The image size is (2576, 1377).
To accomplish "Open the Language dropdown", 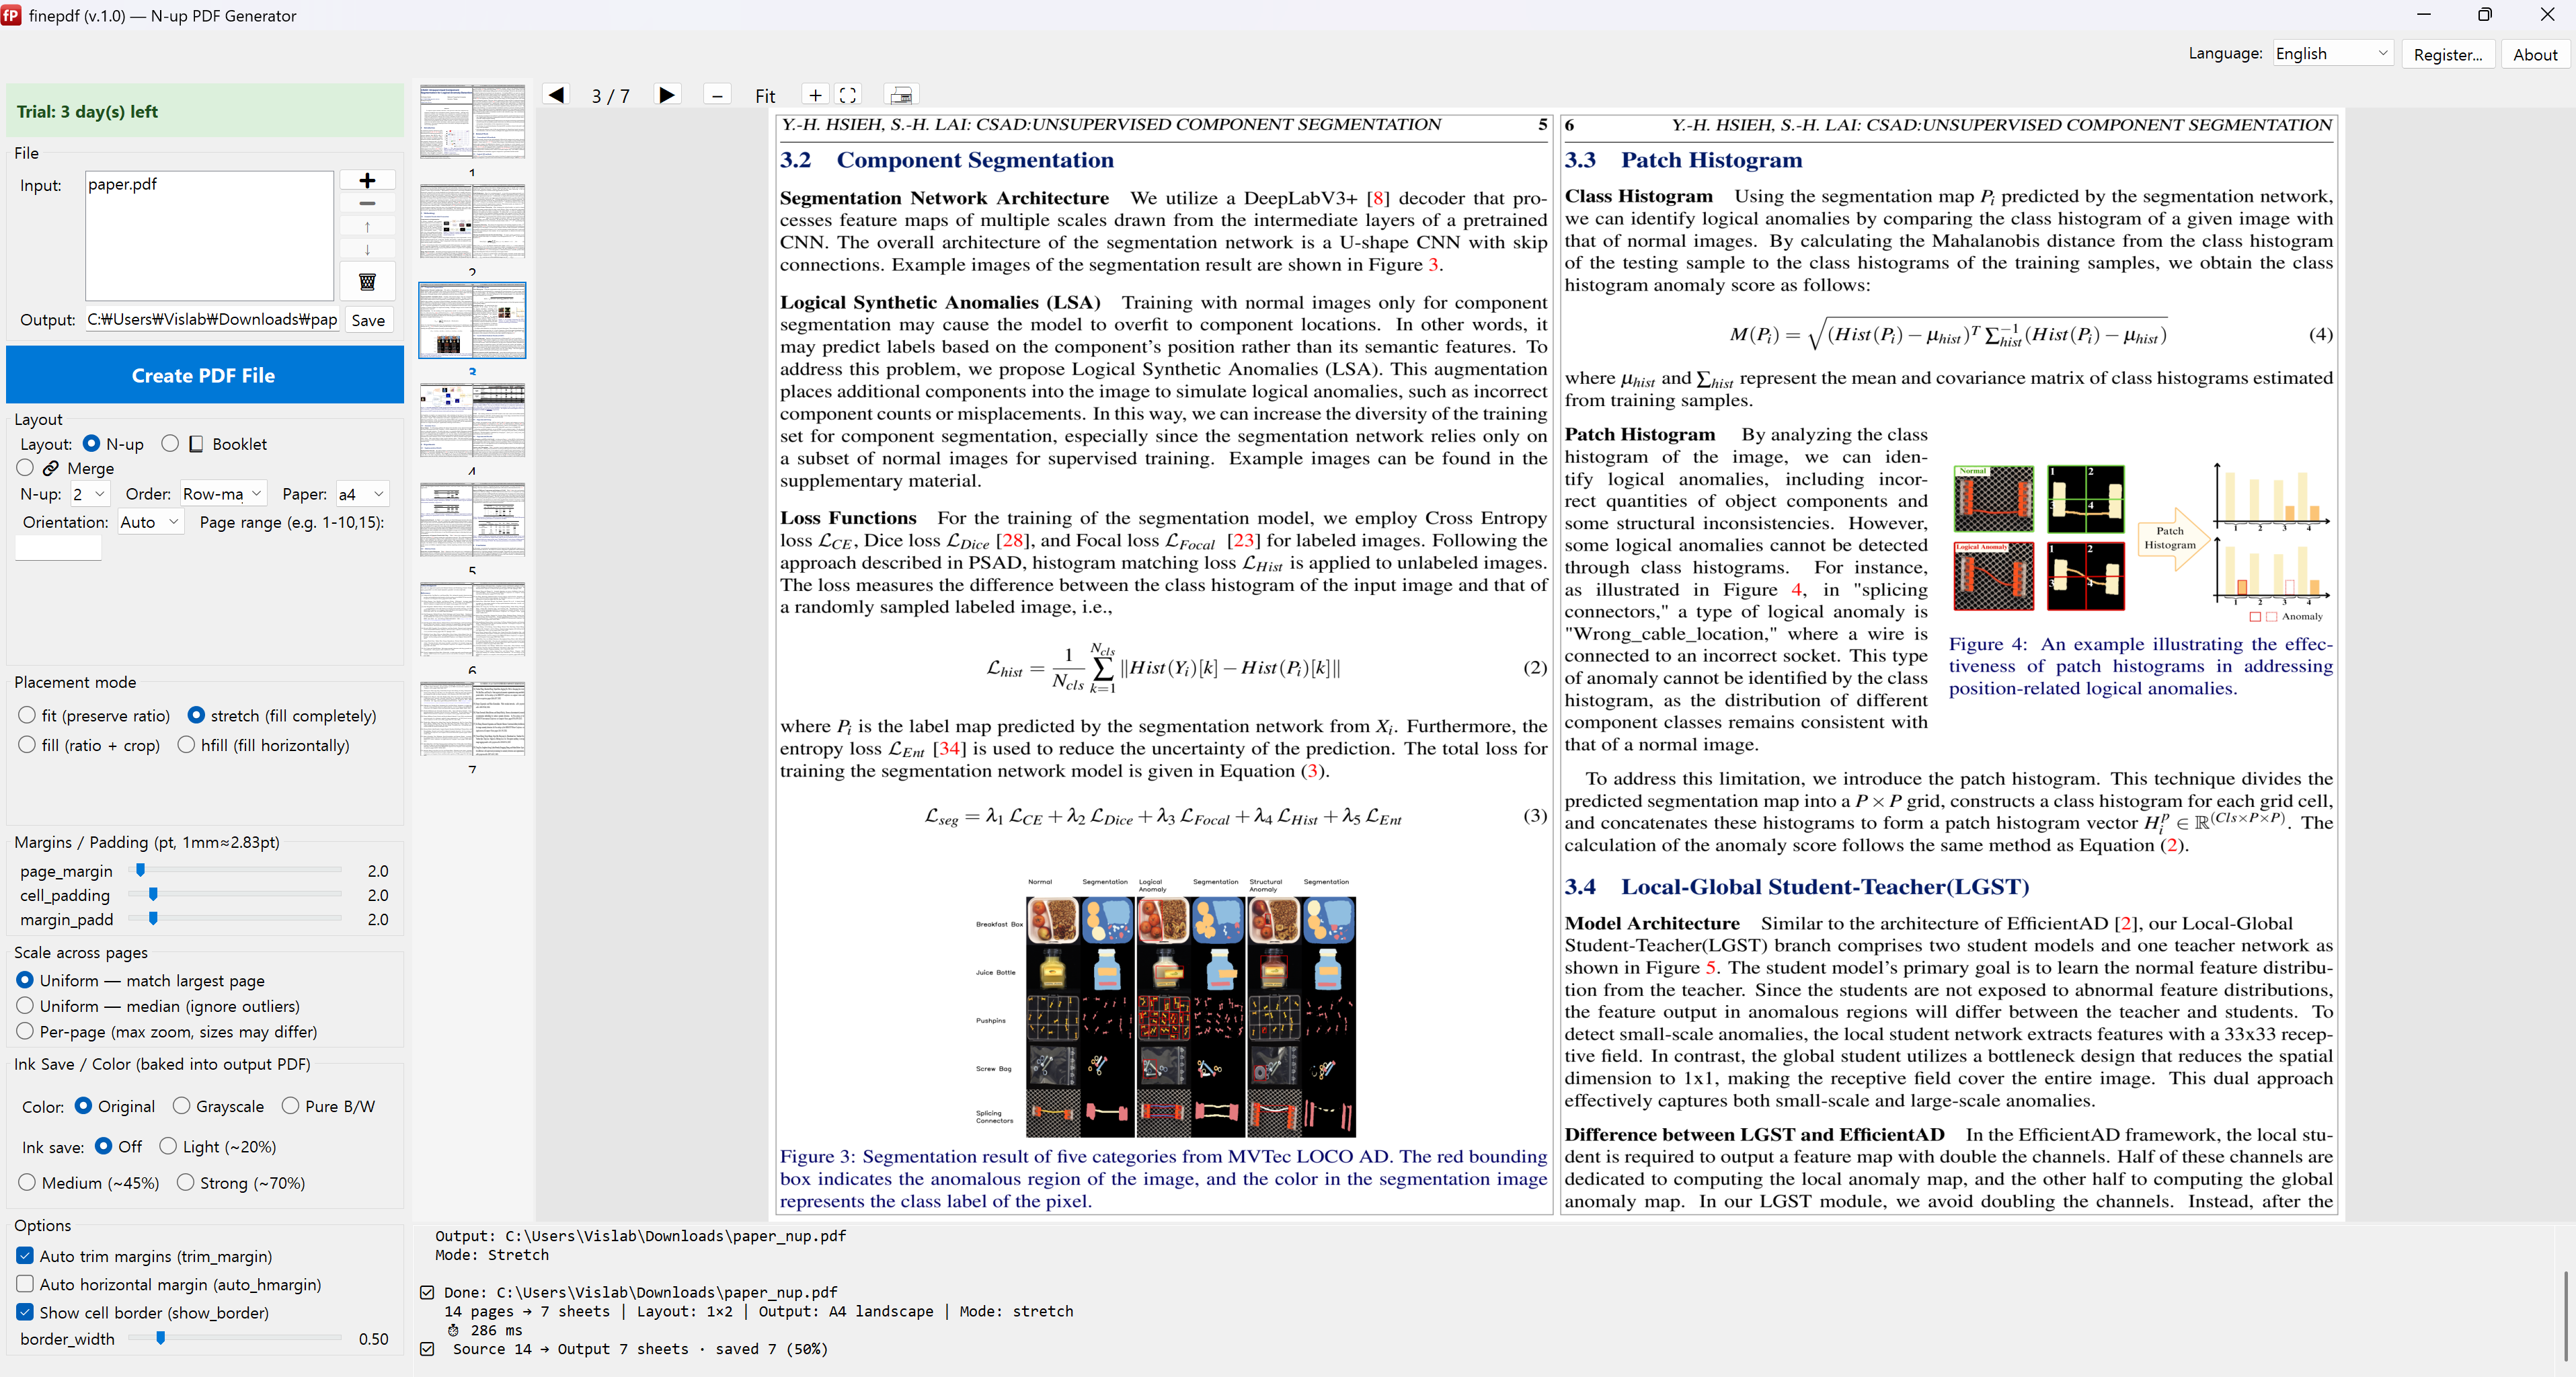I will pyautogui.click(x=2332, y=54).
